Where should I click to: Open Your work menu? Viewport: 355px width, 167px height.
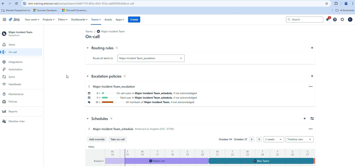[32, 20]
